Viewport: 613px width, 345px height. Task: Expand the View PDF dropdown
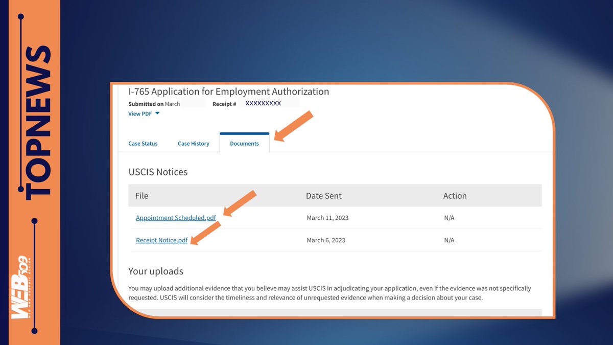(x=144, y=114)
